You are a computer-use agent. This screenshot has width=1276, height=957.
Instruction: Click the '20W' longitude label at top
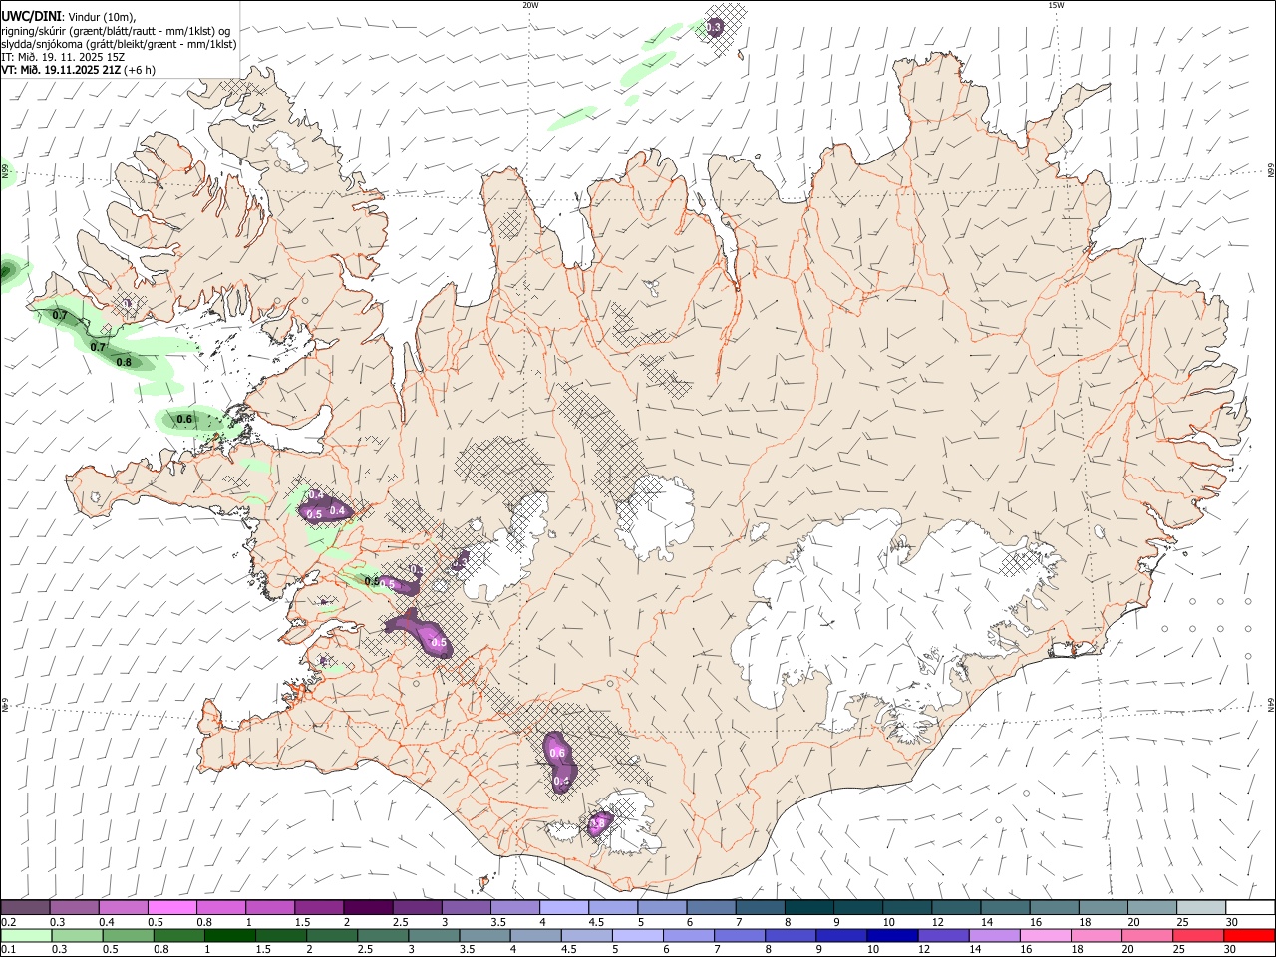point(530,5)
